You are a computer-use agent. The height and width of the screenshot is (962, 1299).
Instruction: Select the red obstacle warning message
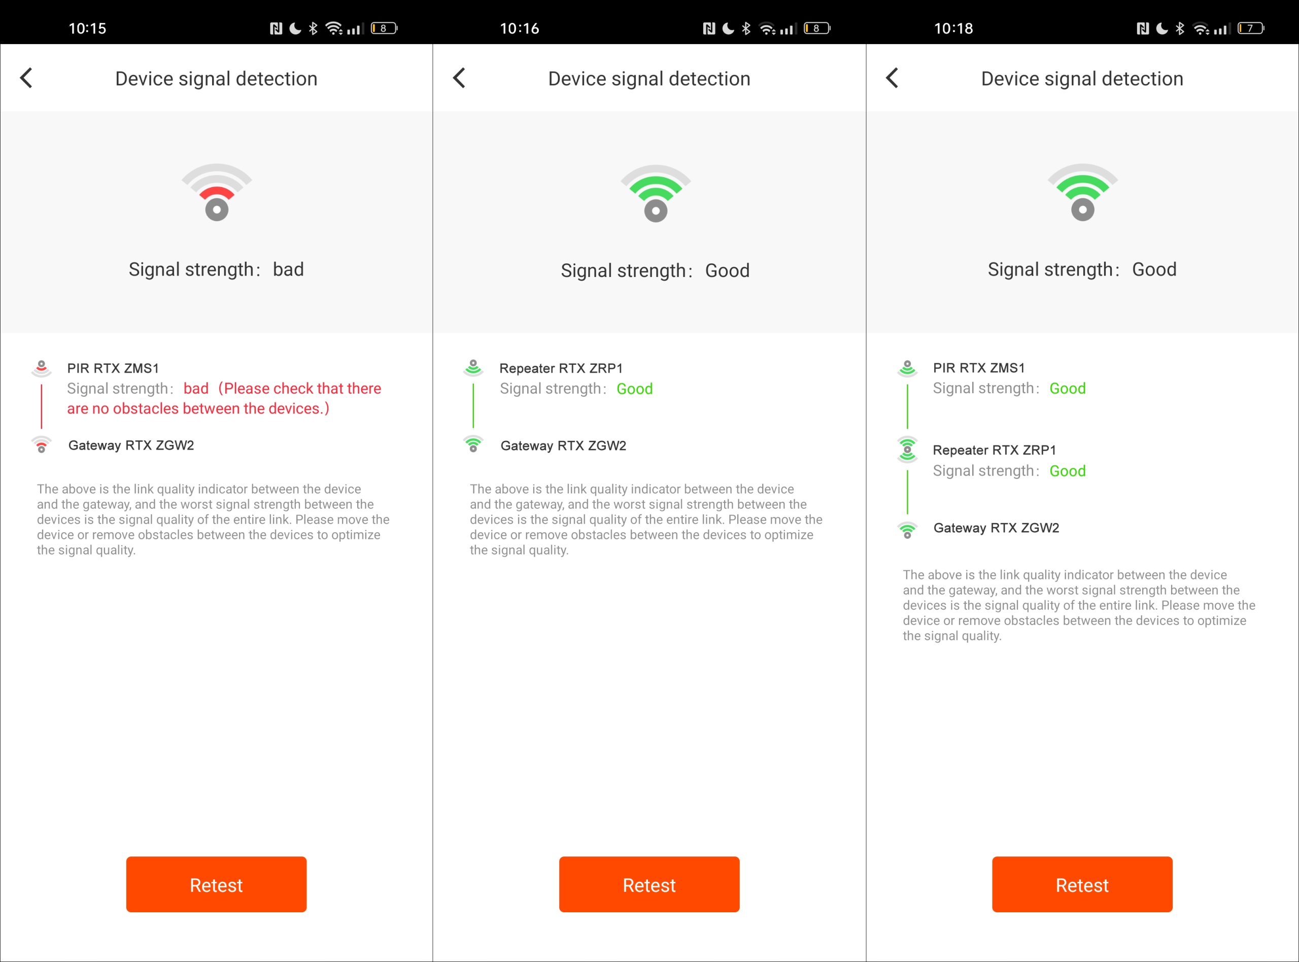pyautogui.click(x=224, y=399)
